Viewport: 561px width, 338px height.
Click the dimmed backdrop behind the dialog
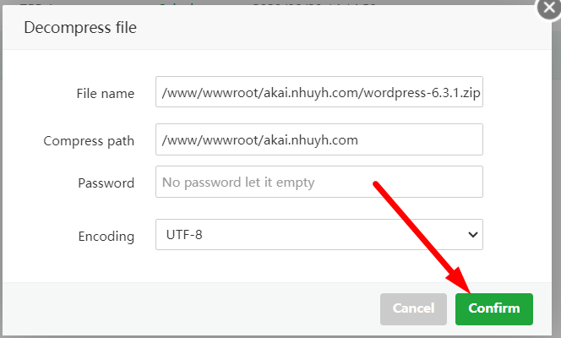(x=556, y=53)
